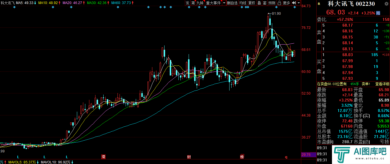
Task: Toggle the 均线 moving average lines
Action: [x=243, y=3]
